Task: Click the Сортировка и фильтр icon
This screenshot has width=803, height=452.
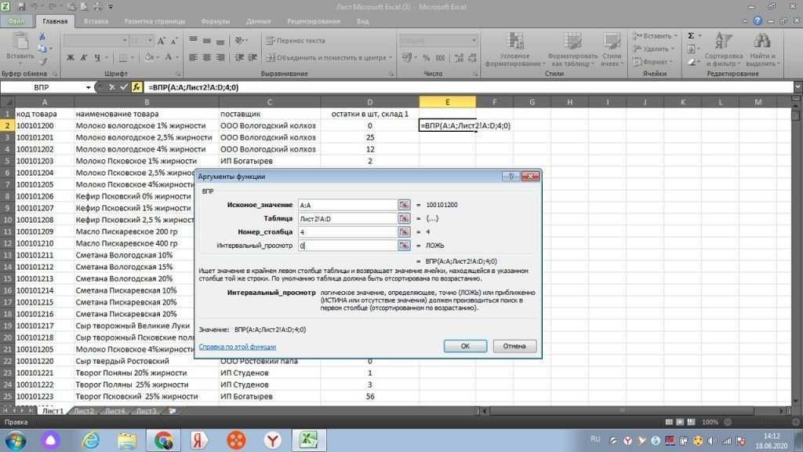Action: coord(723,41)
